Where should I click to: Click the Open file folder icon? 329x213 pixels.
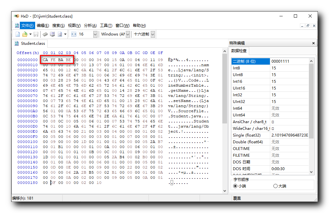25,34
